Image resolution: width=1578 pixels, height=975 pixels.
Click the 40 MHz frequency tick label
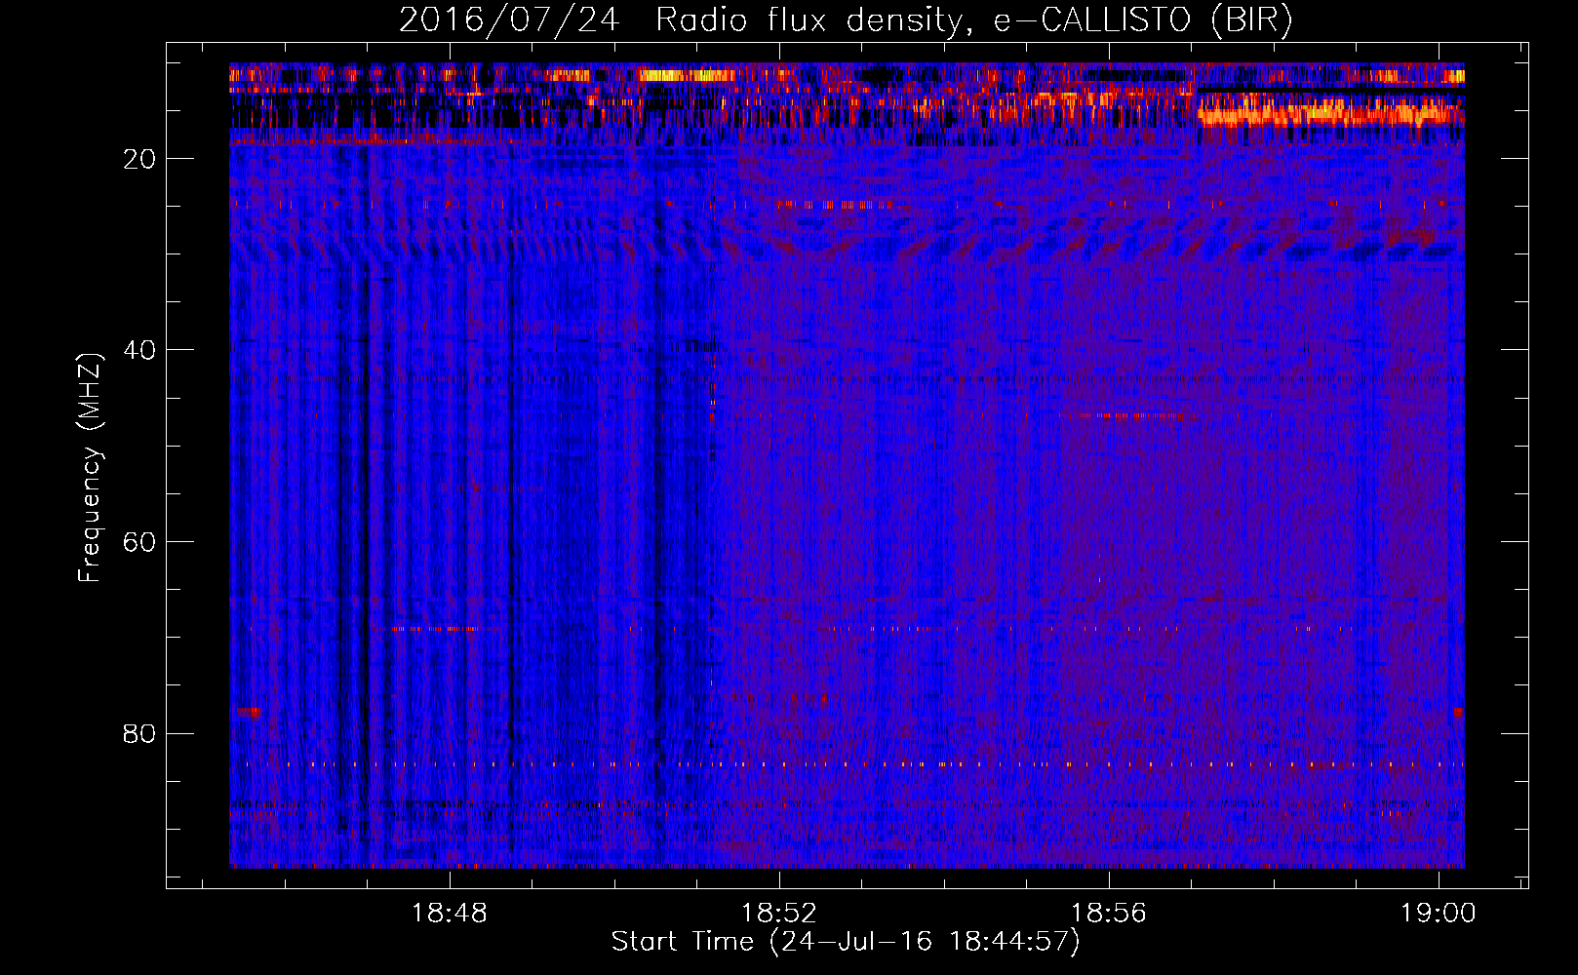coord(140,350)
